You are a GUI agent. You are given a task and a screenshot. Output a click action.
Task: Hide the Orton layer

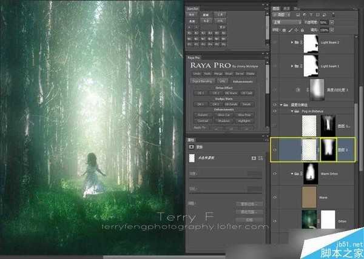coord(275,221)
